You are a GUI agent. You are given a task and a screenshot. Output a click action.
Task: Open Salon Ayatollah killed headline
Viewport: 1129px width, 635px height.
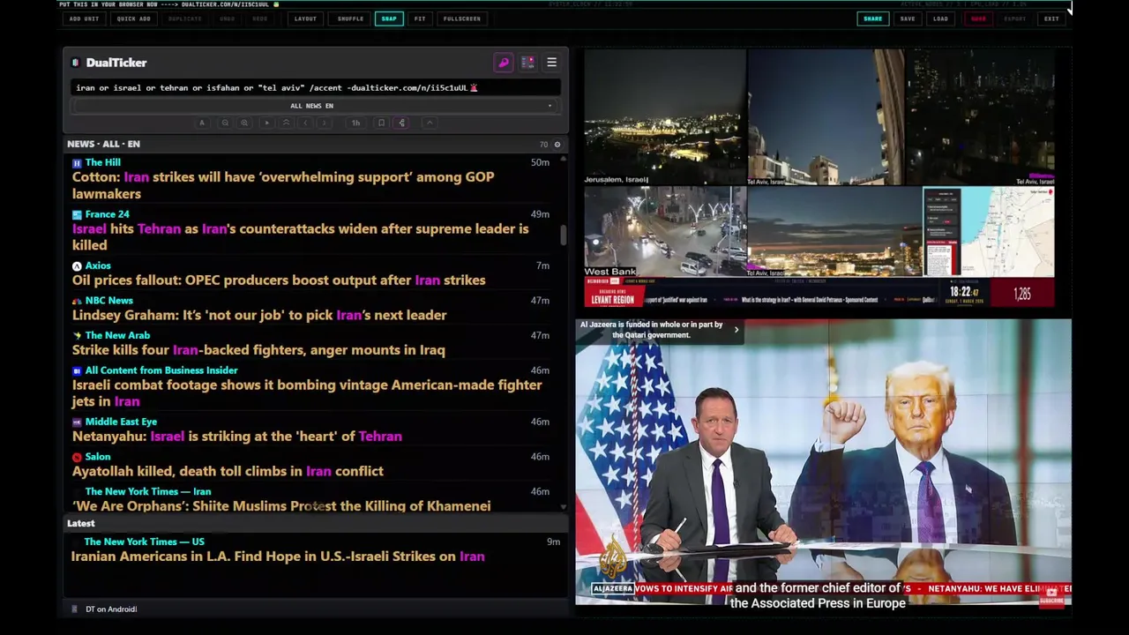tap(228, 471)
